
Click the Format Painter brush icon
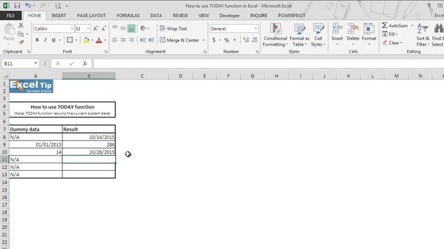[21, 42]
